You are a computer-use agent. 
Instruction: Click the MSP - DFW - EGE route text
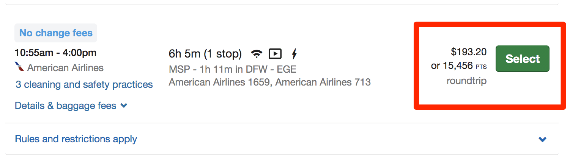tap(232, 69)
